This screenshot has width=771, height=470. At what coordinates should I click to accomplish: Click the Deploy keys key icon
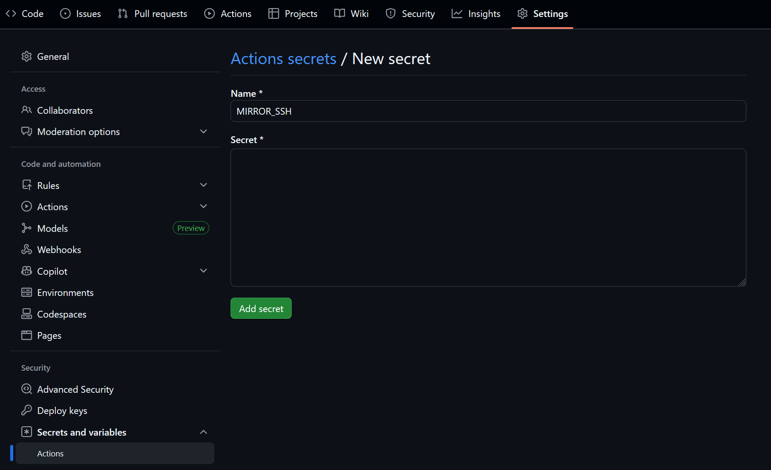pyautogui.click(x=26, y=411)
